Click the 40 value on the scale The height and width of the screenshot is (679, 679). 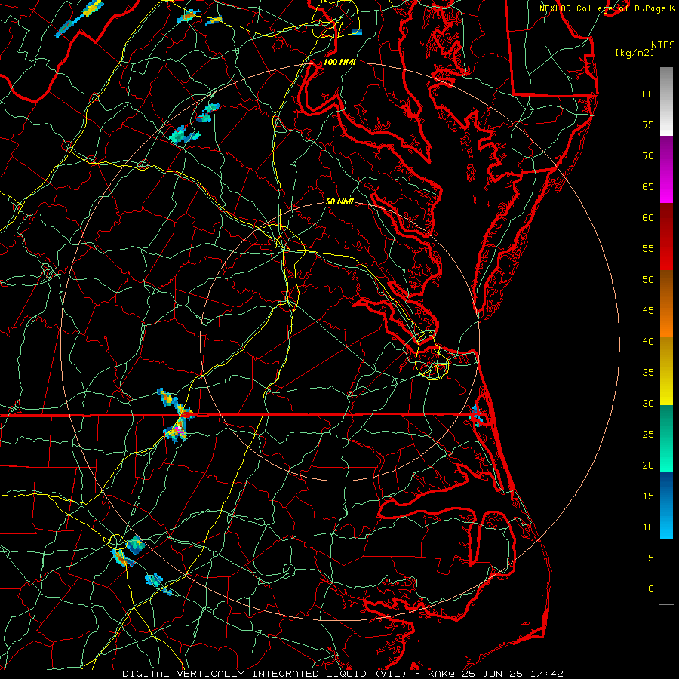[648, 341]
